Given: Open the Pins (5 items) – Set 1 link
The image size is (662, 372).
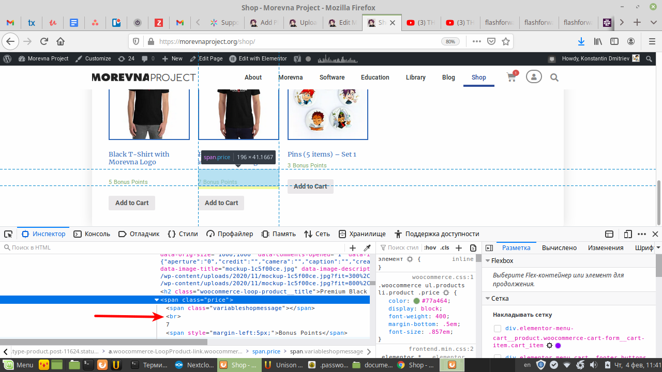Looking at the screenshot, I should tap(322, 154).
